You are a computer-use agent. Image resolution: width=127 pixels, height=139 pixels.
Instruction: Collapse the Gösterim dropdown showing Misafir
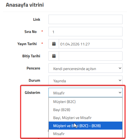(x=86, y=92)
